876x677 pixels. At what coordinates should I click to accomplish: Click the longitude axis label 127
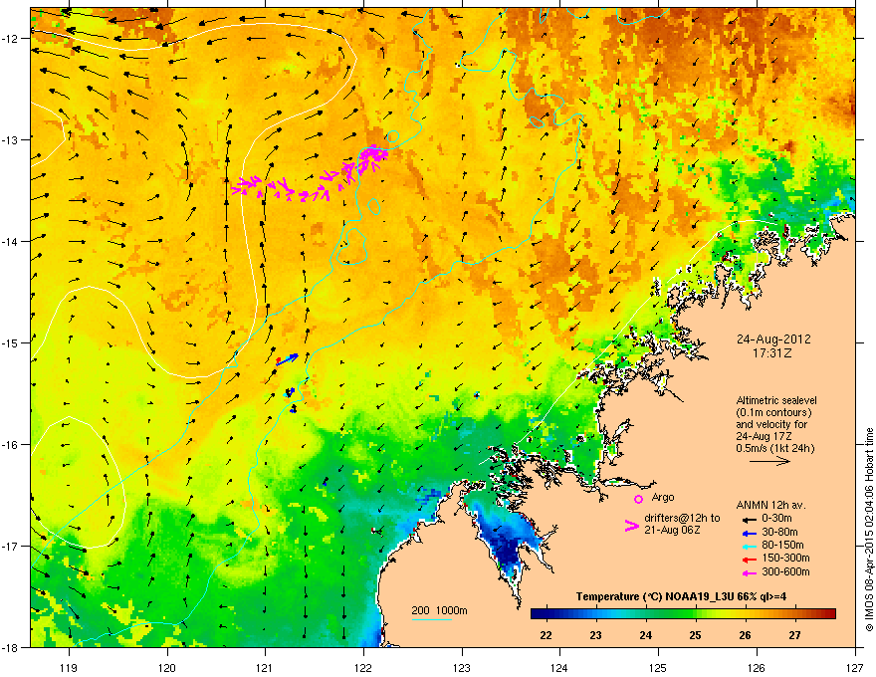(855, 667)
